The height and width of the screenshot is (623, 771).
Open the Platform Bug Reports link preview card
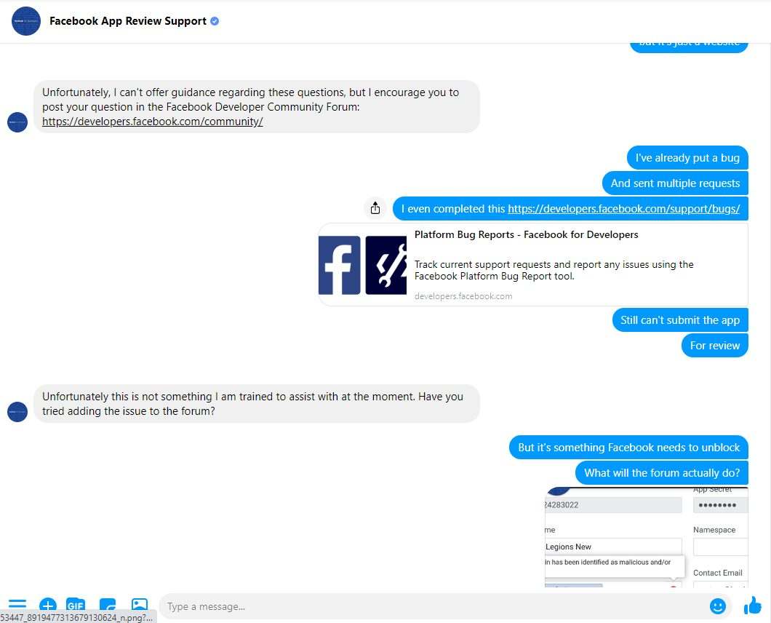click(533, 265)
